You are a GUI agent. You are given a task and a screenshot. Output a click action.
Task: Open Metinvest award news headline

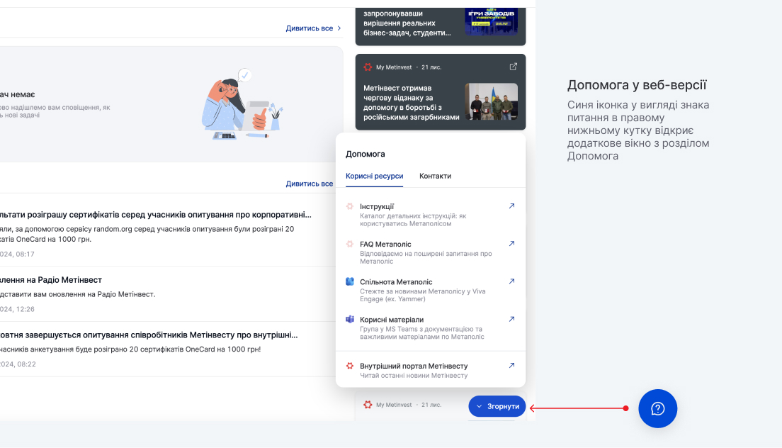point(412,103)
